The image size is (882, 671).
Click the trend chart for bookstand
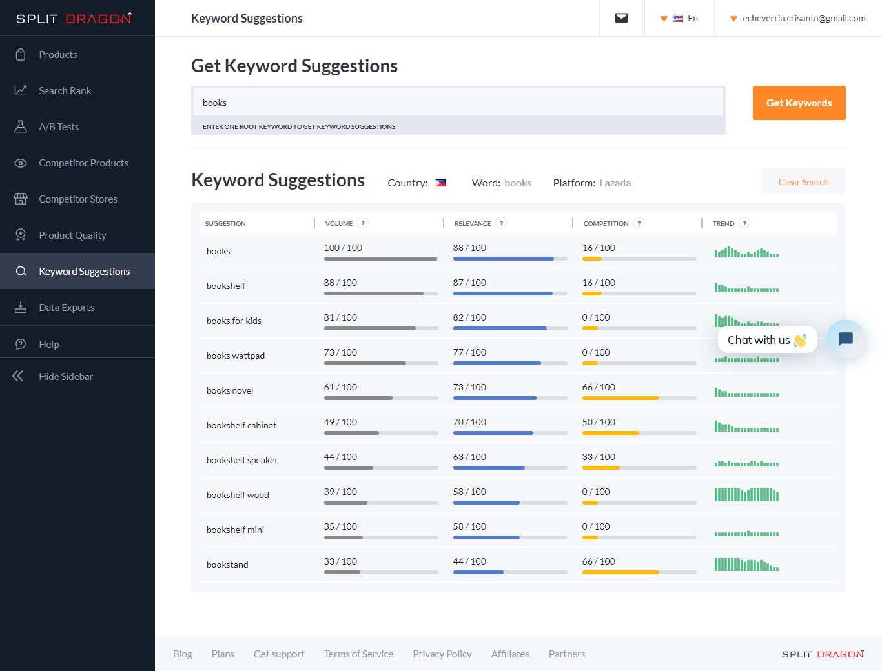746,565
